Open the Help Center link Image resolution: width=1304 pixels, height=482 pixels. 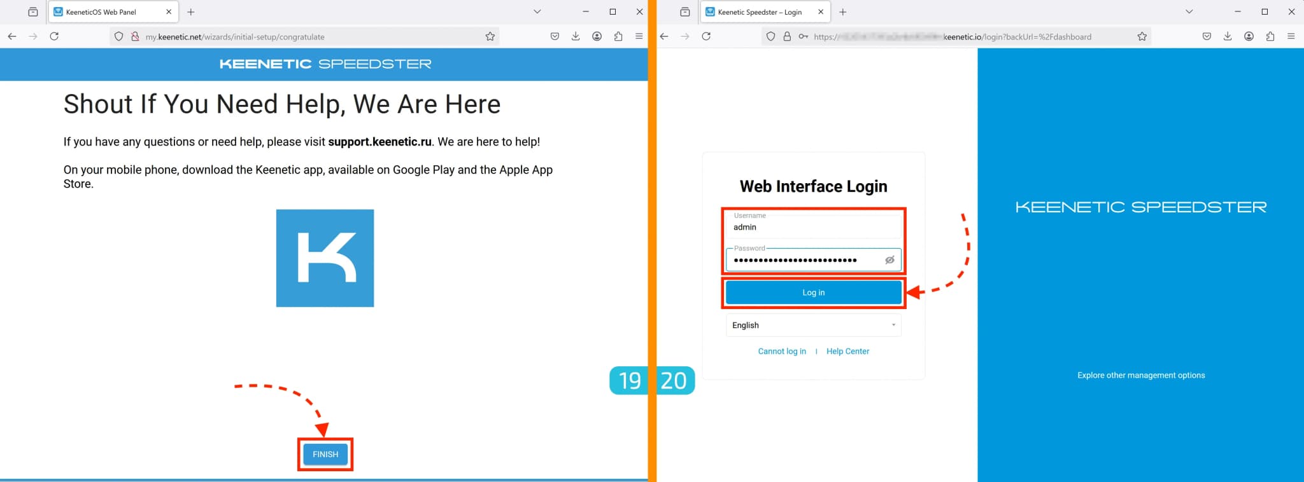tap(847, 351)
